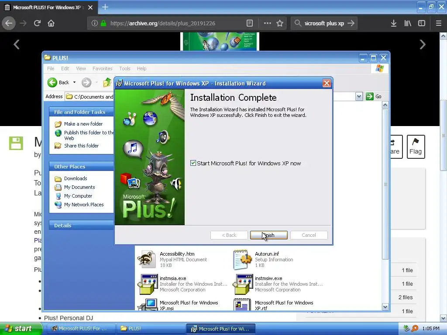
Task: Switch to Microsoft PLUS! For browser taskbar button
Action: click(x=81, y=328)
